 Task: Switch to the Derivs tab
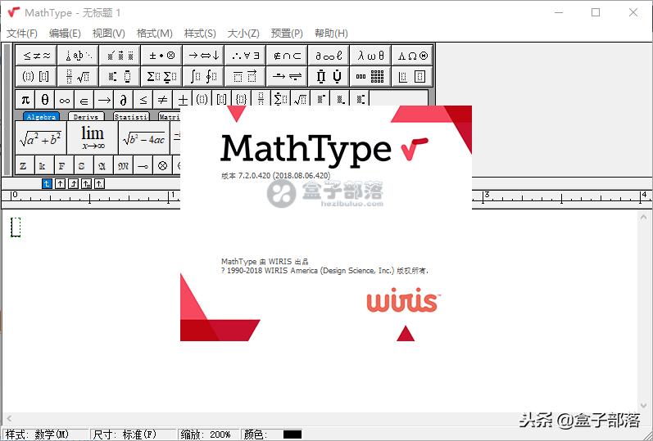click(x=86, y=116)
